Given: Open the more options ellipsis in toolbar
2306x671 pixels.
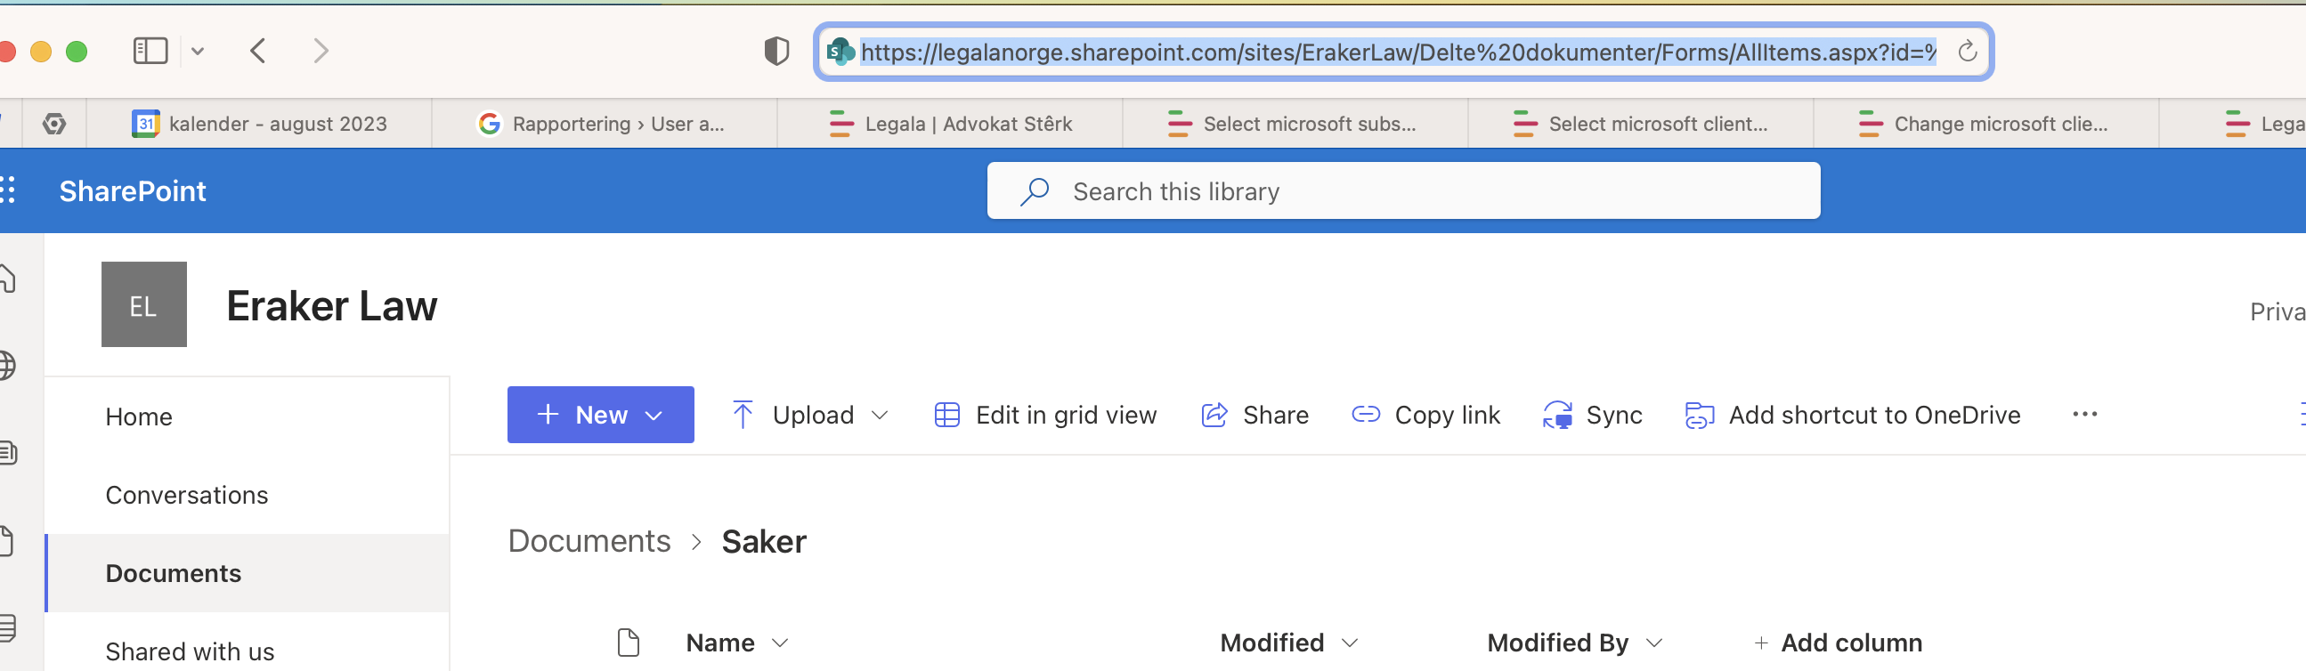Looking at the screenshot, I should point(2084,414).
